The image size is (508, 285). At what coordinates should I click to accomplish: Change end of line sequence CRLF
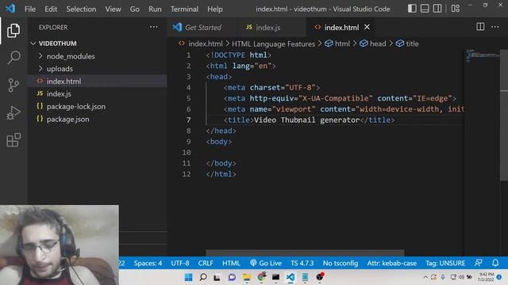click(206, 263)
